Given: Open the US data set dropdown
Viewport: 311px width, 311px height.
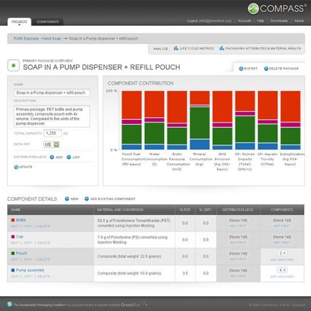Looking at the screenshot, I should (x=51, y=144).
